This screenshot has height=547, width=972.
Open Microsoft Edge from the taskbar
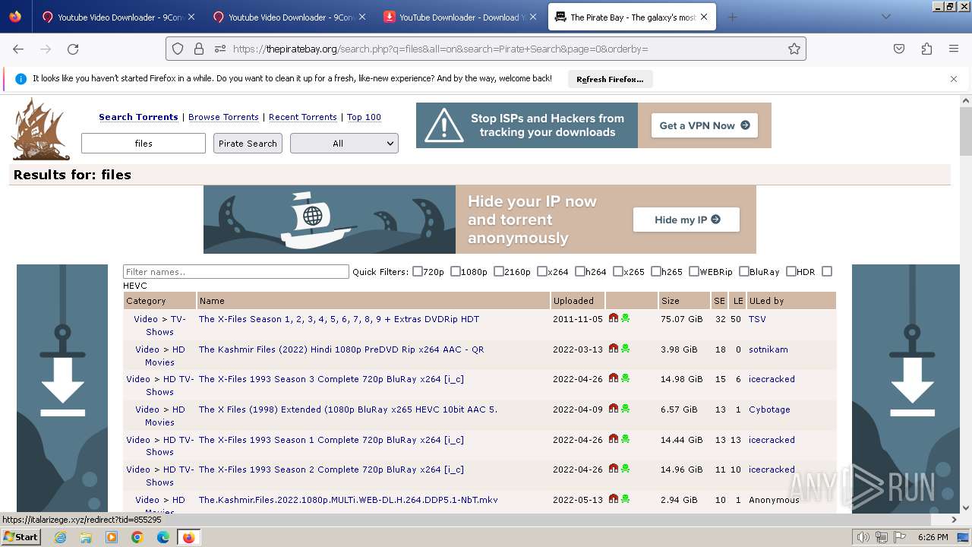(x=163, y=537)
